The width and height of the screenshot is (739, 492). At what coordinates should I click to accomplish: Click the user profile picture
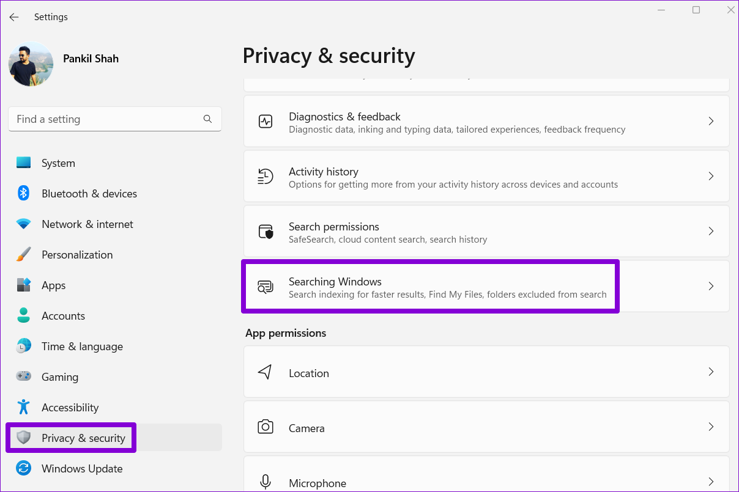[x=31, y=64]
